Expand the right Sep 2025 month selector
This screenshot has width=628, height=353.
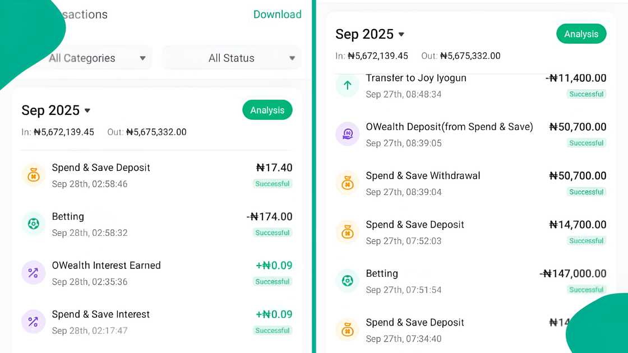click(x=370, y=34)
